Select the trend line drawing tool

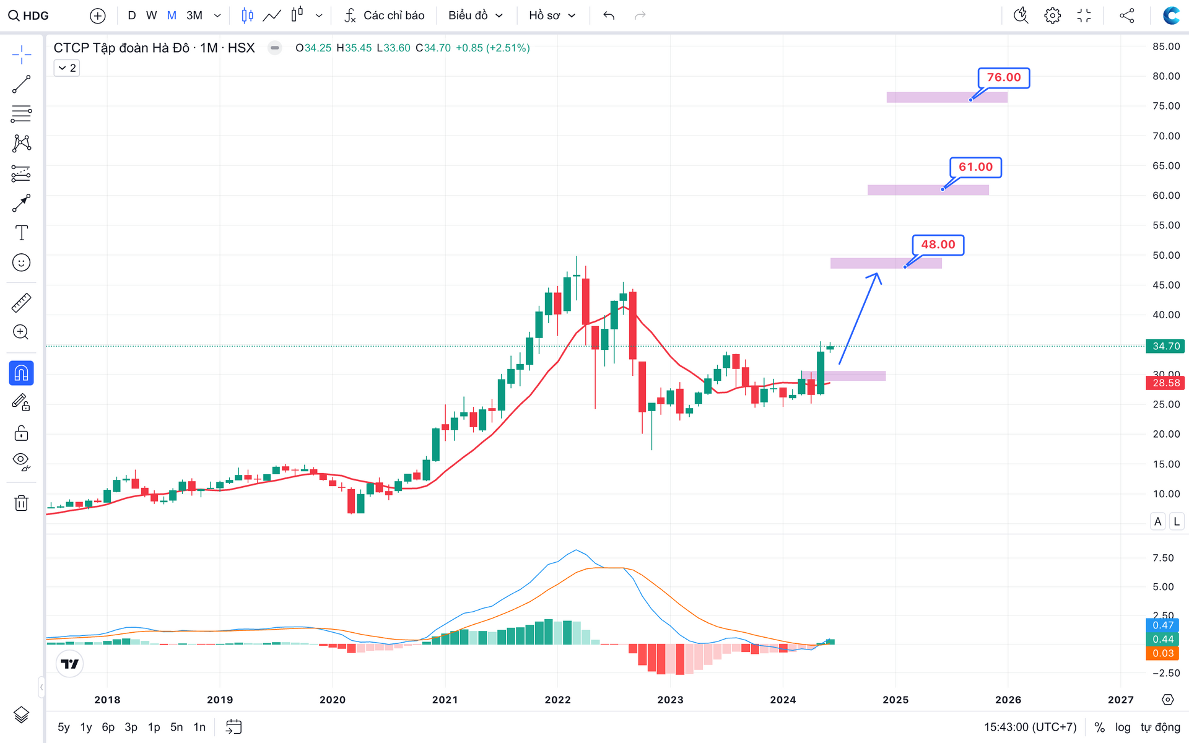click(x=22, y=84)
